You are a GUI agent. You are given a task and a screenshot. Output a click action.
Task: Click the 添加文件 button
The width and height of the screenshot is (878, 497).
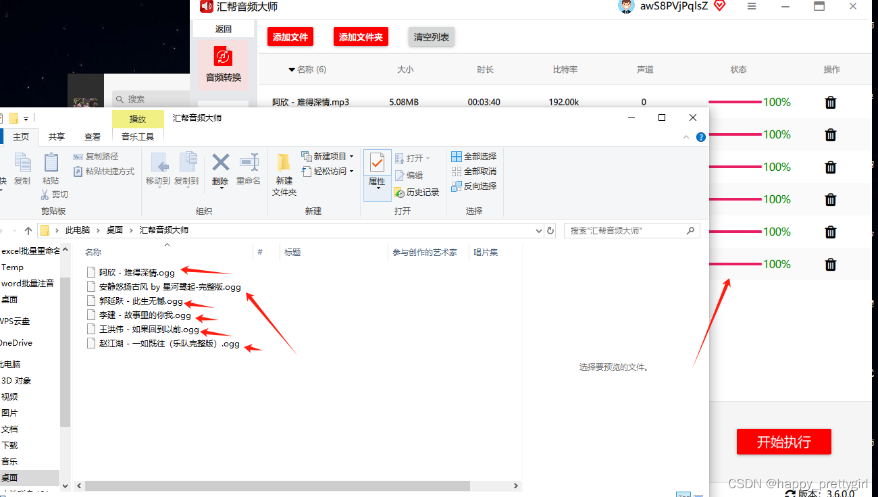click(290, 37)
